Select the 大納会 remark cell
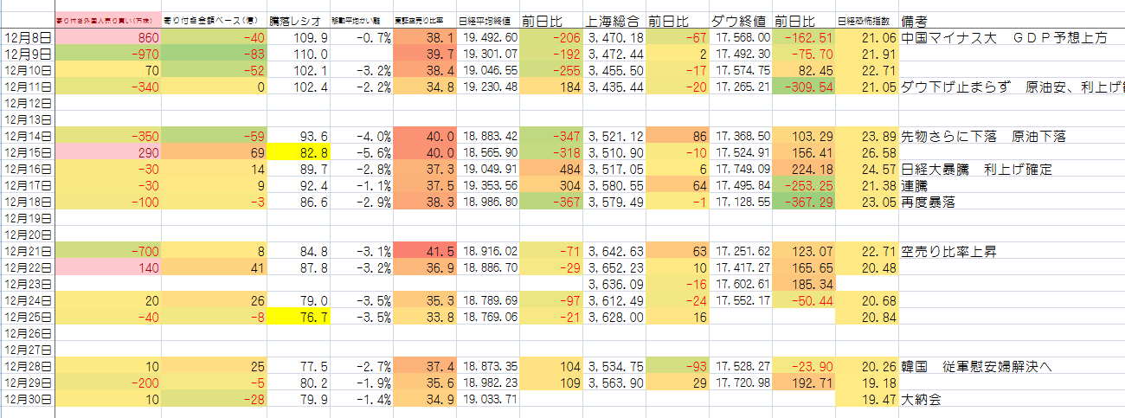 click(921, 399)
